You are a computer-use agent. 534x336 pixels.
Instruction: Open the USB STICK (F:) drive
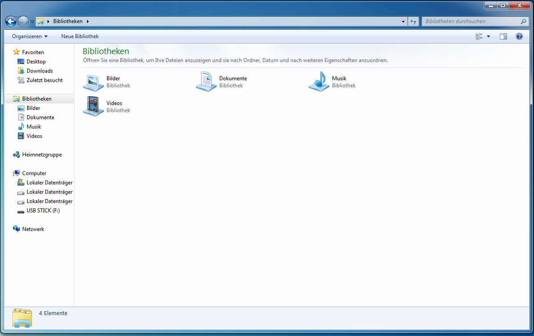click(43, 211)
